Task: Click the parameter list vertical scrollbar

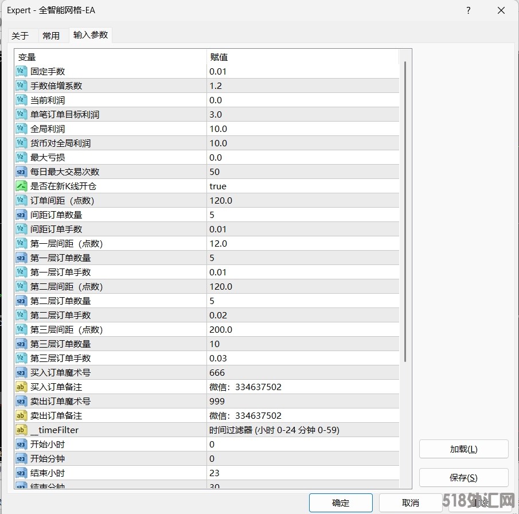Action: 405,212
